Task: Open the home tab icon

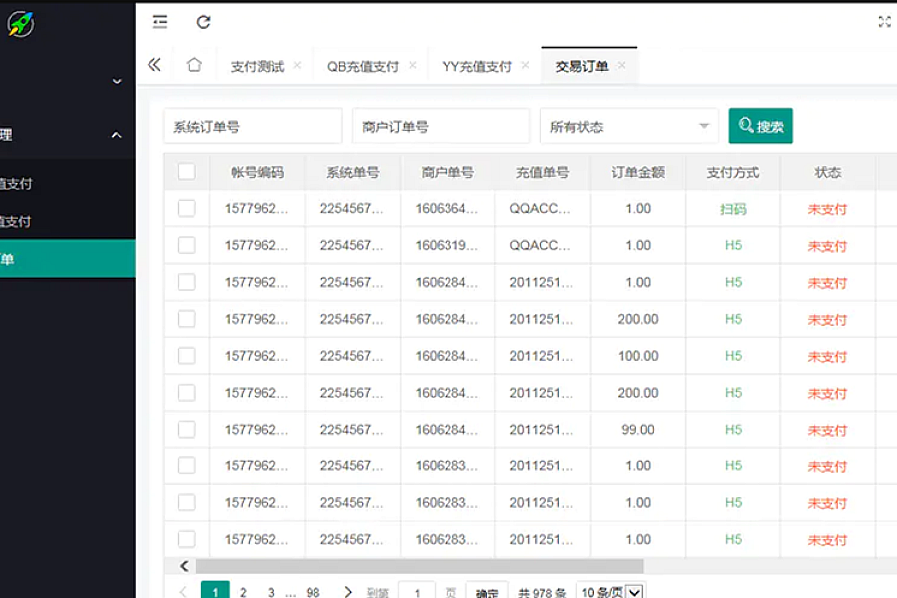Action: [194, 65]
